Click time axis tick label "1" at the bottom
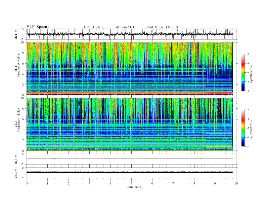The height and width of the screenshot is (206, 266). click(47, 183)
